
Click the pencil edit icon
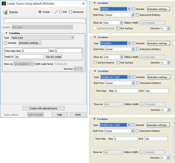(56, 12)
